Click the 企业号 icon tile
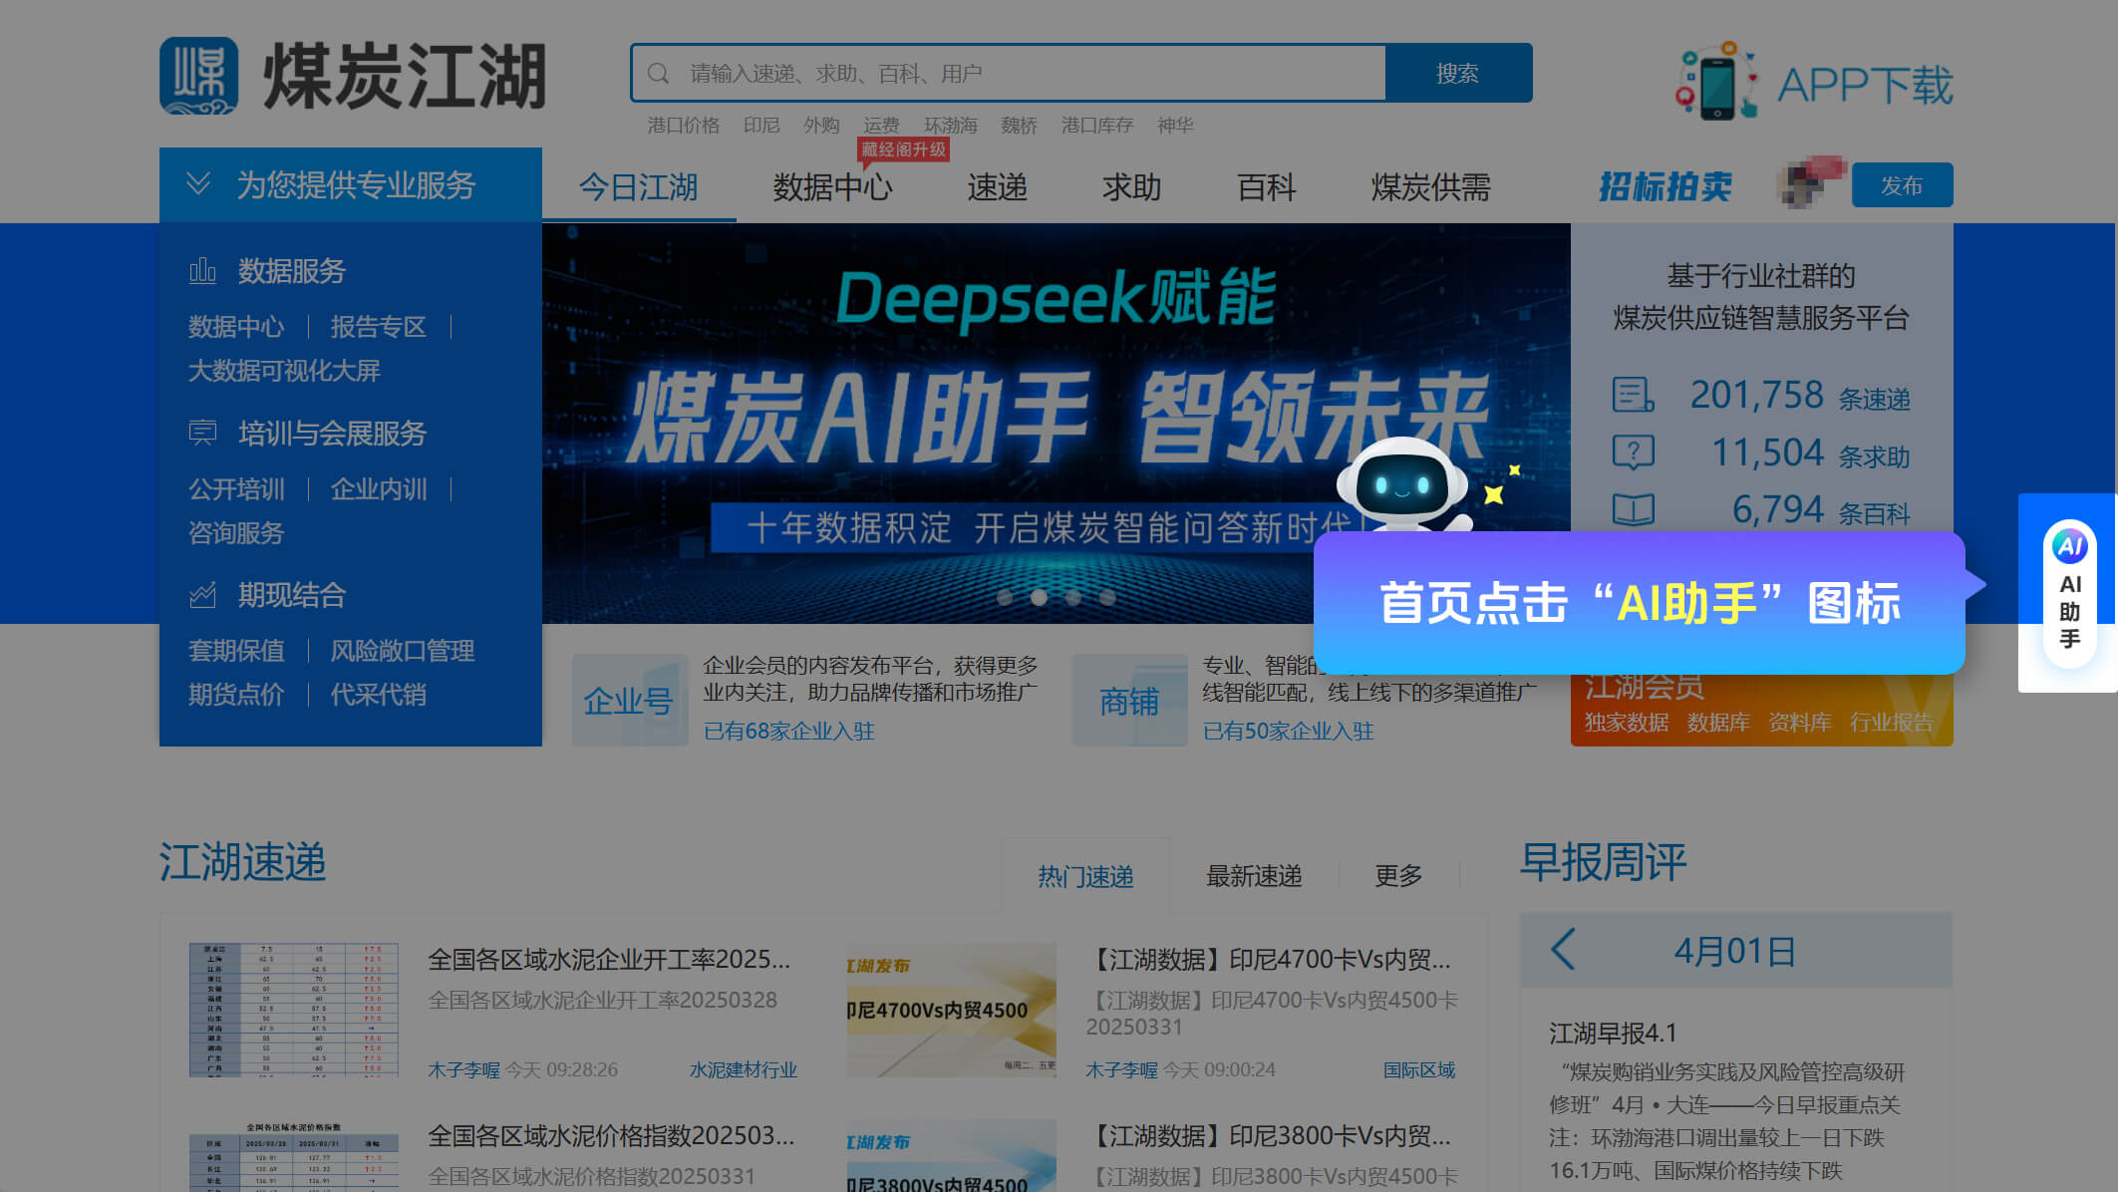This screenshot has height=1192, width=2118. pos(630,700)
